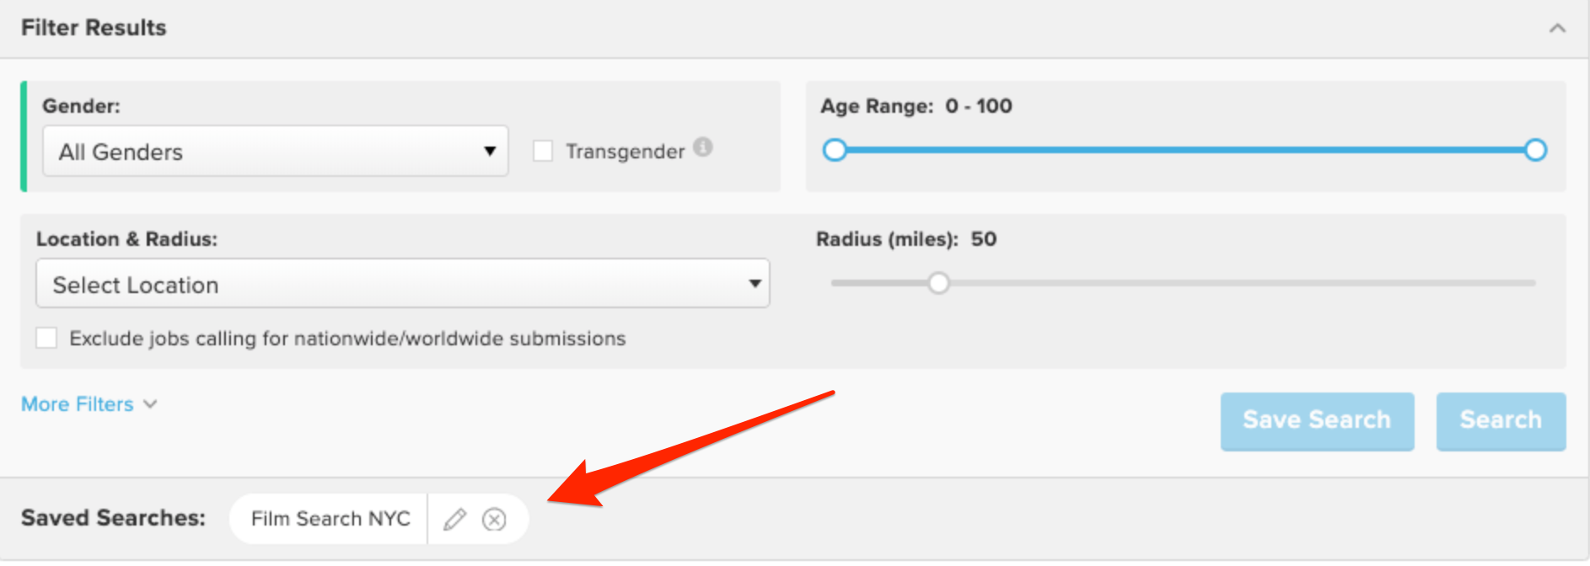Click the Exclude jobs calling for nationwide label
The width and height of the screenshot is (1590, 566).
click(x=347, y=339)
